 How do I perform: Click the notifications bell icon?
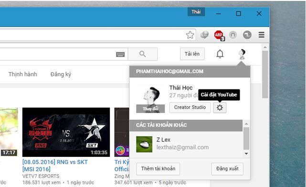tap(220, 54)
